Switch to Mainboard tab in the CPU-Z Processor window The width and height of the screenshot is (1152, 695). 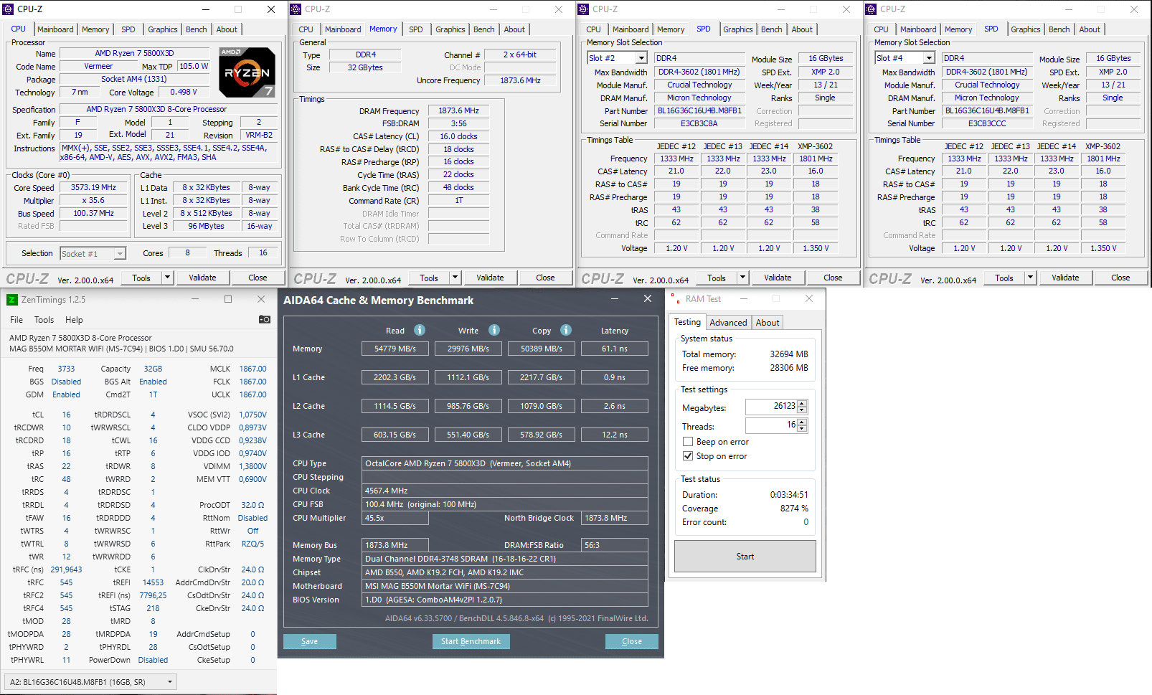tap(55, 29)
